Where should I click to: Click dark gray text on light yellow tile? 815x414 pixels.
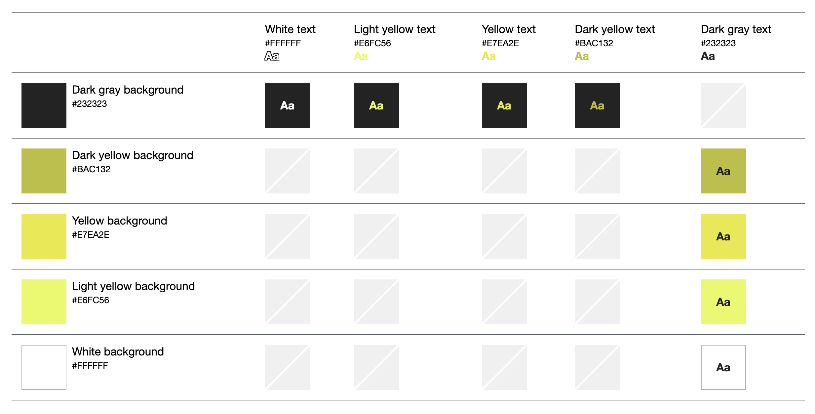click(x=723, y=302)
